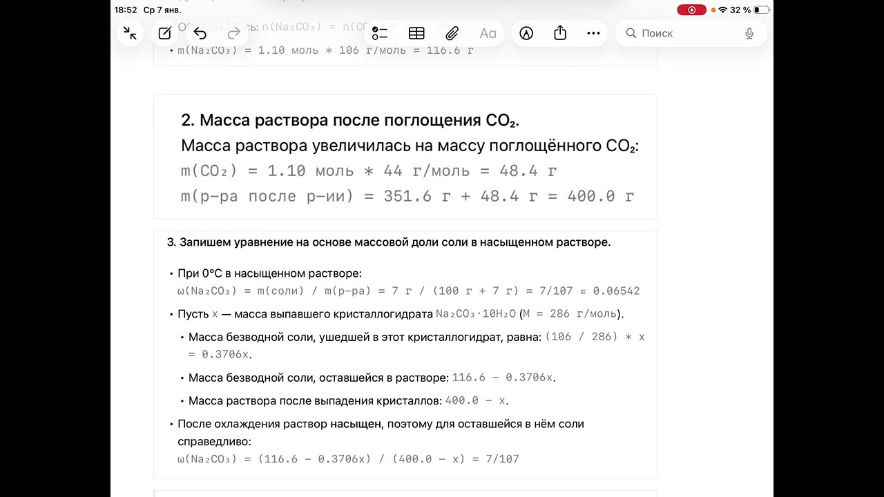This screenshot has height=497, width=884.
Task: Tap line После охлаждения раствор насыщен
Action: tap(381, 432)
